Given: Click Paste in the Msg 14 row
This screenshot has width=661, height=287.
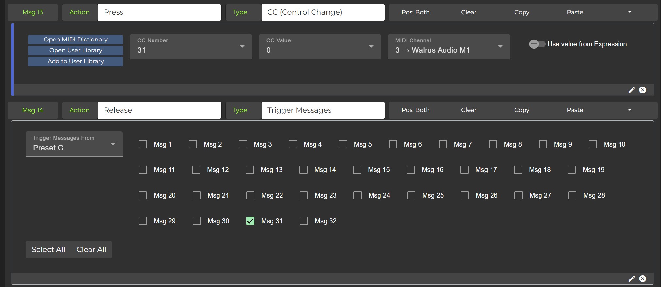Looking at the screenshot, I should pyautogui.click(x=575, y=110).
